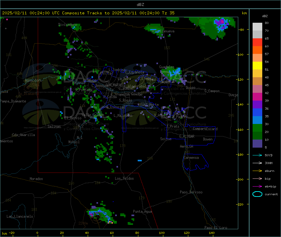Click the yellow eburn arrow in legend
This screenshot has height=237, width=281.
(257, 171)
